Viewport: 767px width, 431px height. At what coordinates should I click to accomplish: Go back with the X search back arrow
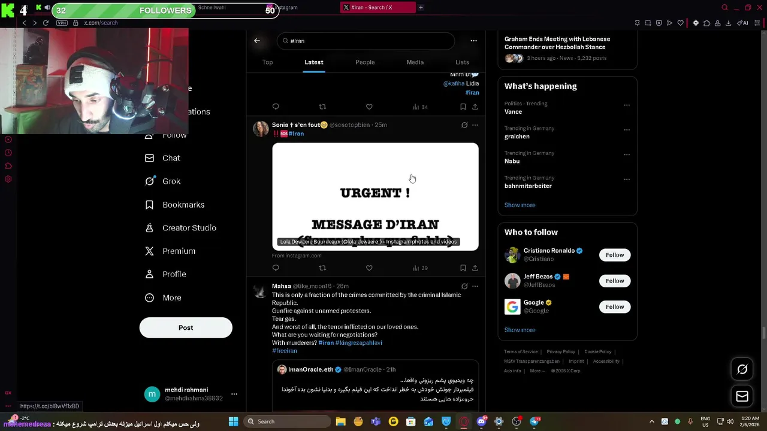tap(257, 41)
